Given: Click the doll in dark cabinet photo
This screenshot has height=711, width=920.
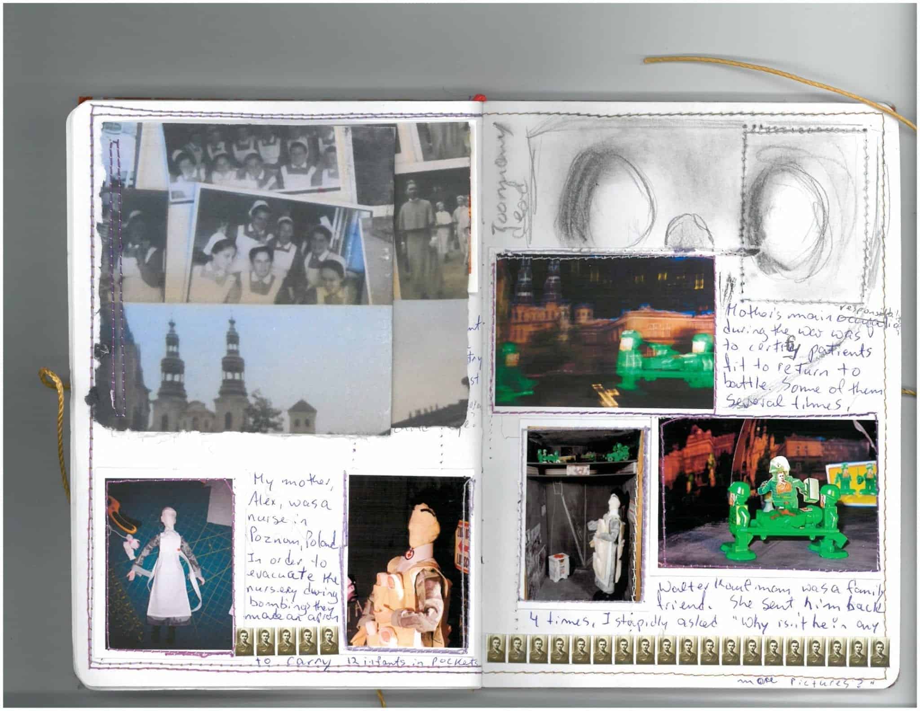Looking at the screenshot, I should point(585,514).
